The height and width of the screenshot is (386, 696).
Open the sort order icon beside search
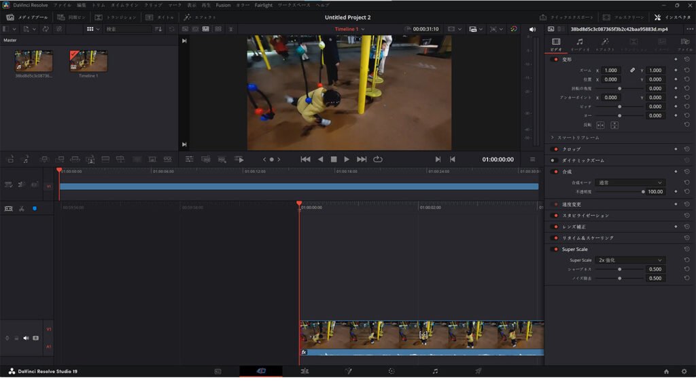[158, 29]
